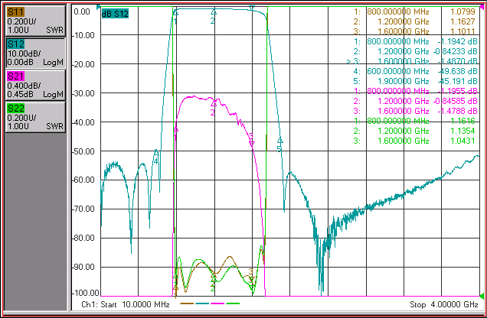
Task: Click the magenta trace legend swatch
Action: tap(217, 303)
